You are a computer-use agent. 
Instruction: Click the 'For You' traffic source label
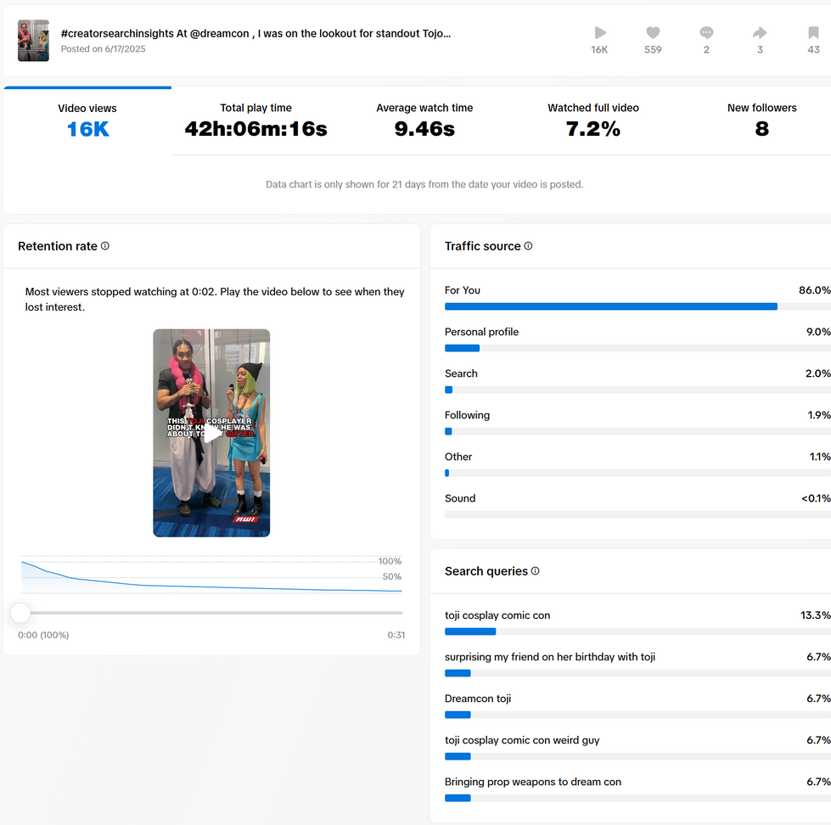coord(462,289)
